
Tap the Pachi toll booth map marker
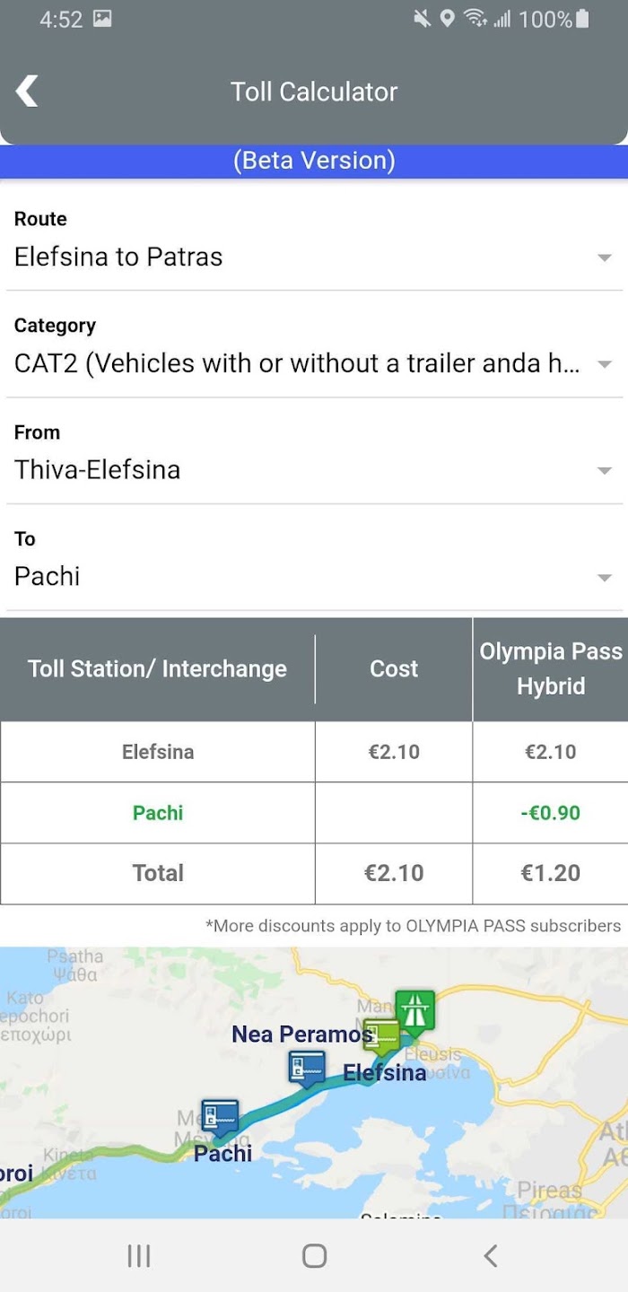click(220, 1118)
